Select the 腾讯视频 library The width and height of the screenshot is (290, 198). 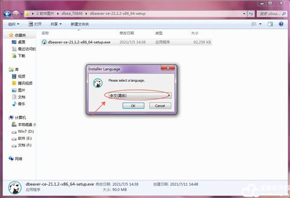pyautogui.click(x=22, y=83)
